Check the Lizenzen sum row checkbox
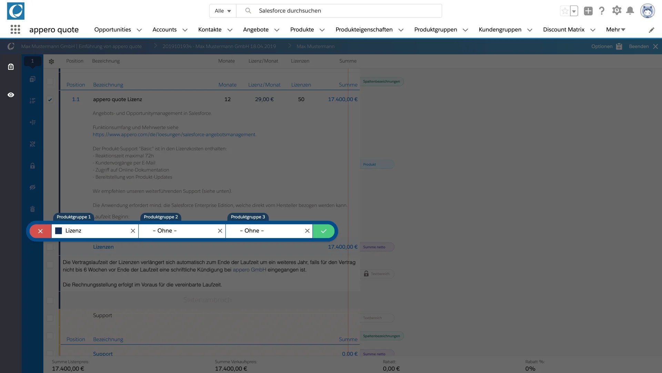 pos(50,247)
